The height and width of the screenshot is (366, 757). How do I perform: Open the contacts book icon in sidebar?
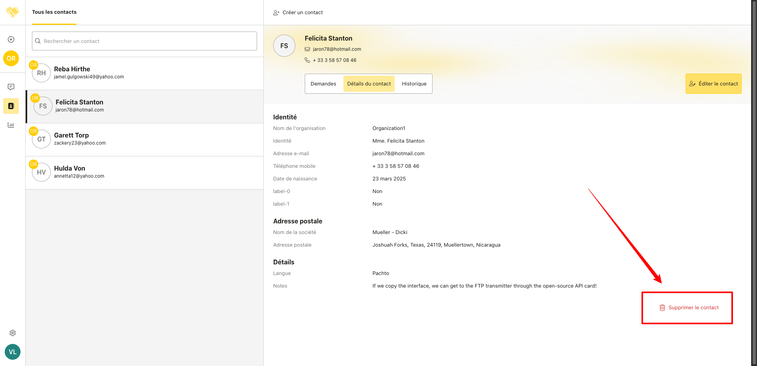pyautogui.click(x=11, y=106)
